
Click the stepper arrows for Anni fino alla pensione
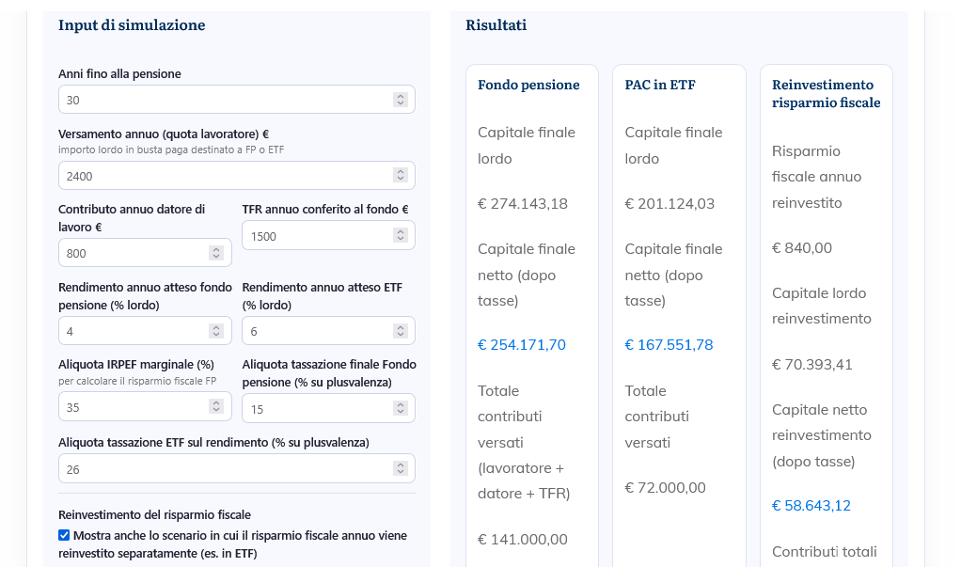(x=400, y=100)
